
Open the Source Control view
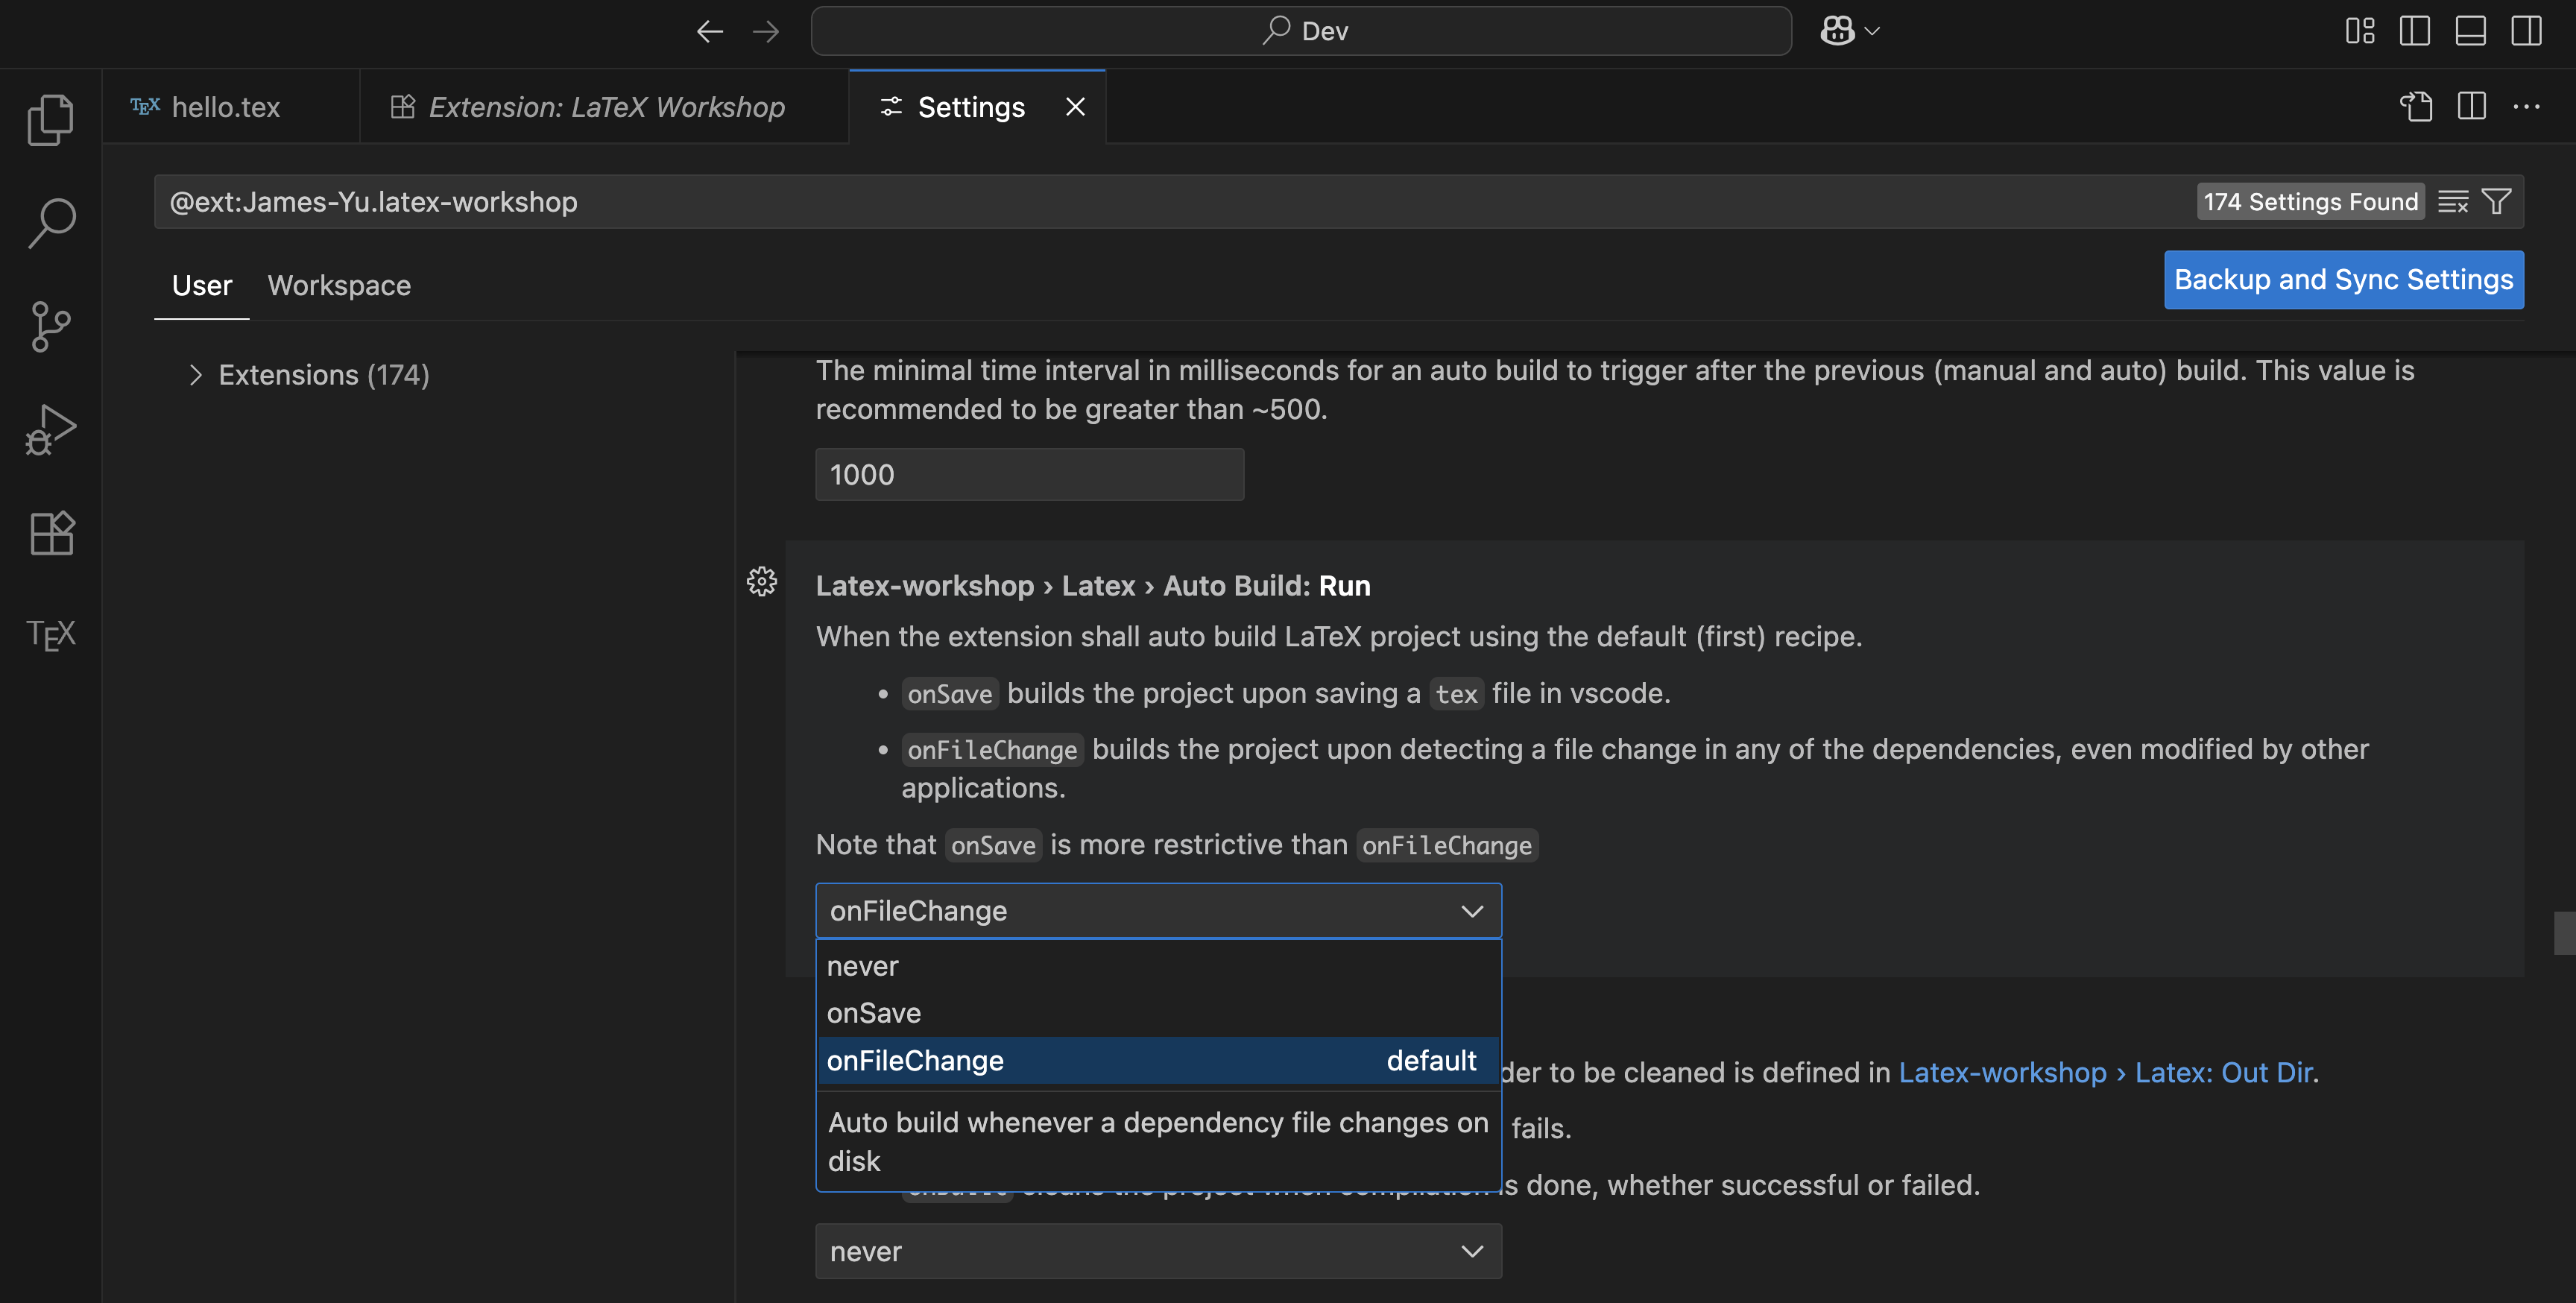point(50,326)
